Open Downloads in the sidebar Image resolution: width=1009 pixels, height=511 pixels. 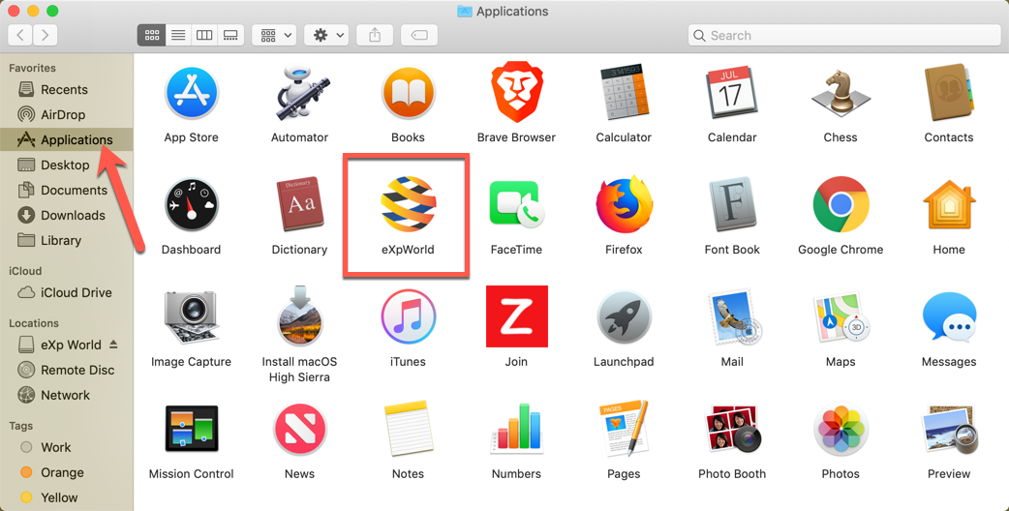click(x=66, y=215)
